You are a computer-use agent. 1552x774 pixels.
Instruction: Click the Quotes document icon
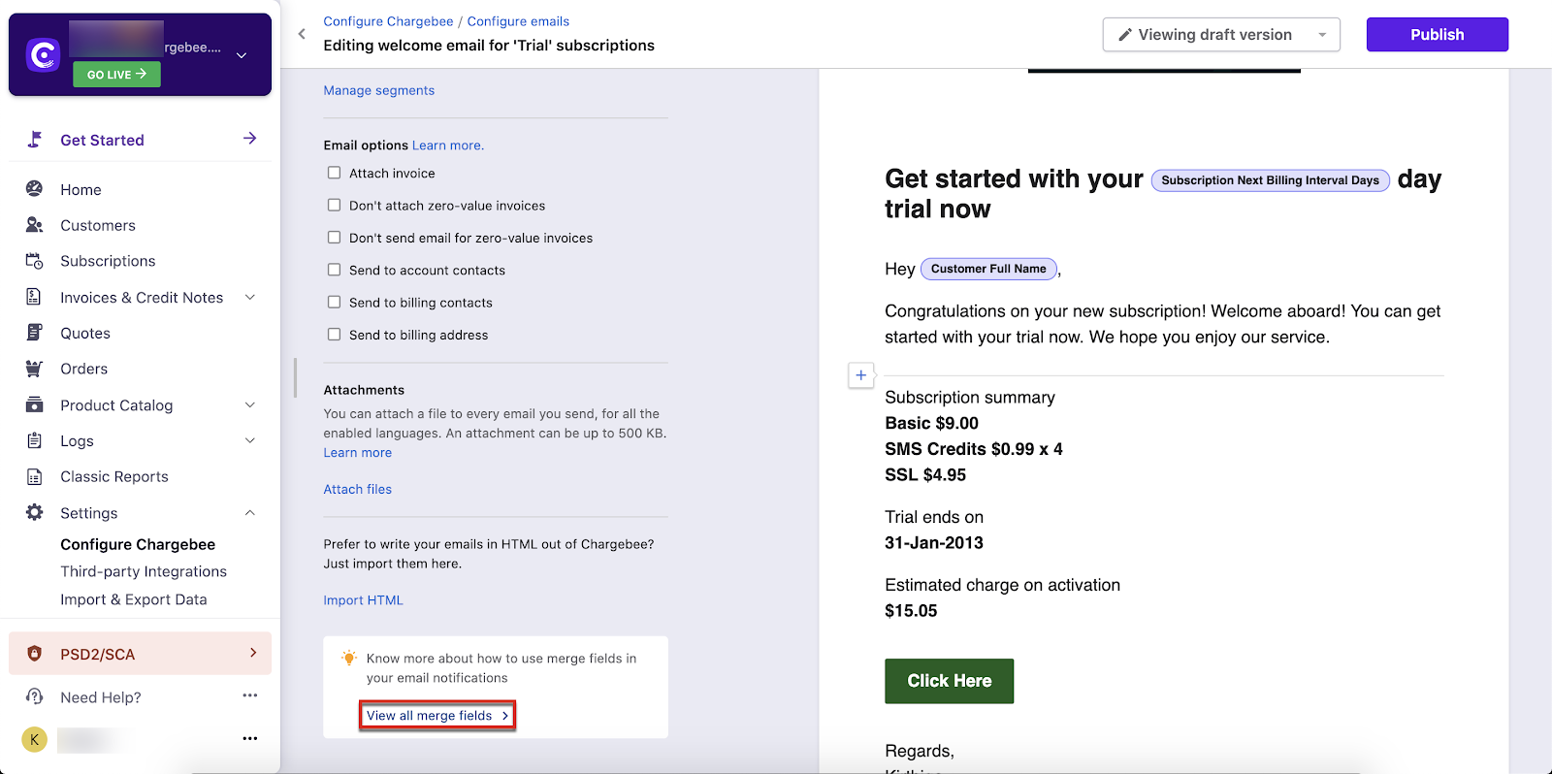[34, 333]
